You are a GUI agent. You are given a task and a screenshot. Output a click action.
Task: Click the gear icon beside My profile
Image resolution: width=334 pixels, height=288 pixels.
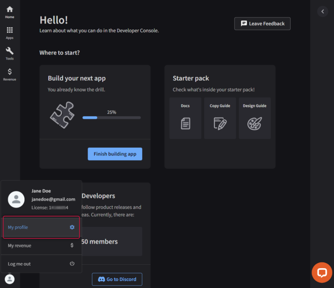pyautogui.click(x=72, y=227)
